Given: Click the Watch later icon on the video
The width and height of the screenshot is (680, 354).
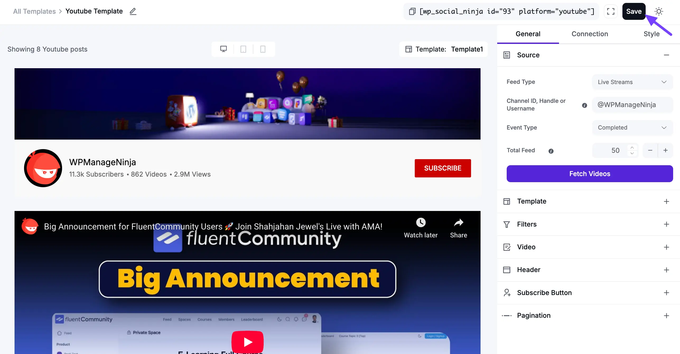Looking at the screenshot, I should (421, 222).
